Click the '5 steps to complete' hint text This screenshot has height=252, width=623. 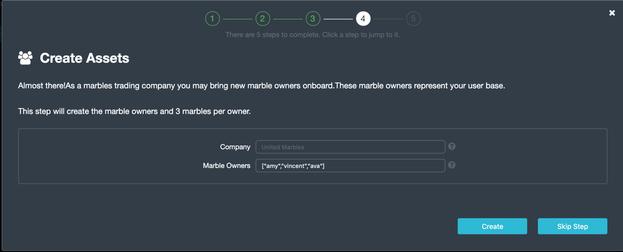point(313,35)
